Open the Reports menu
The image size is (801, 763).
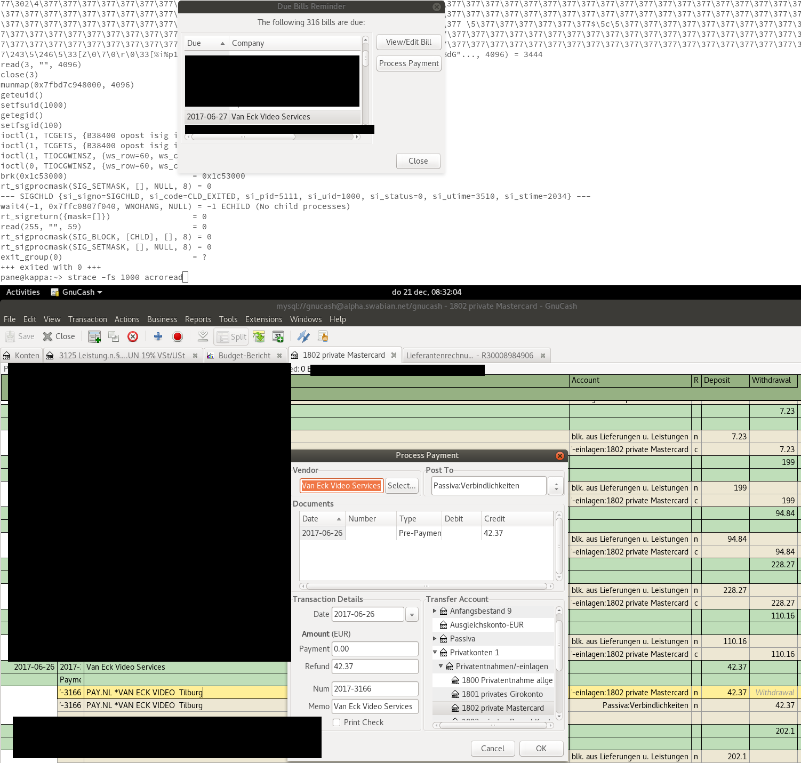[198, 319]
